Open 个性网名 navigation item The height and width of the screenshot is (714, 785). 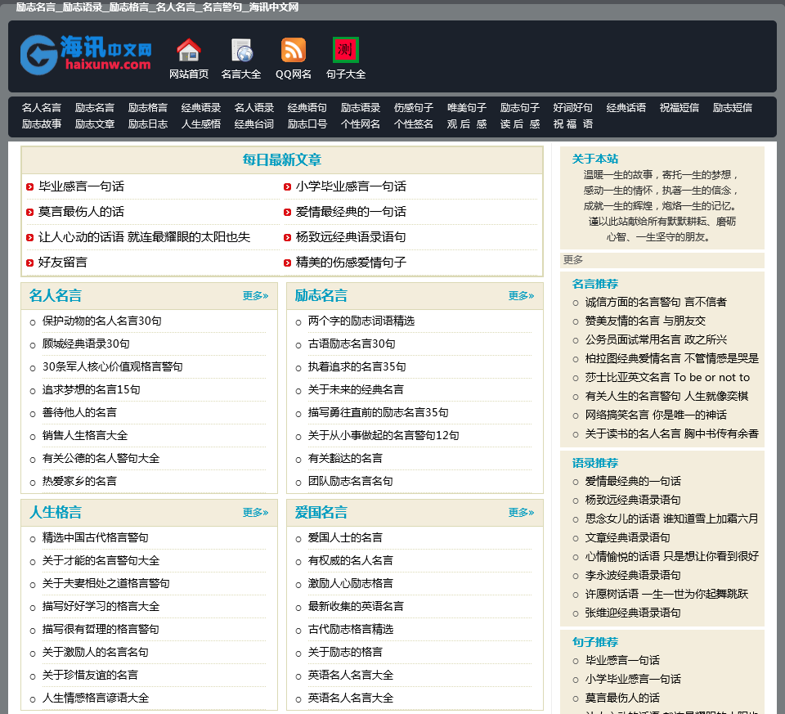361,123
